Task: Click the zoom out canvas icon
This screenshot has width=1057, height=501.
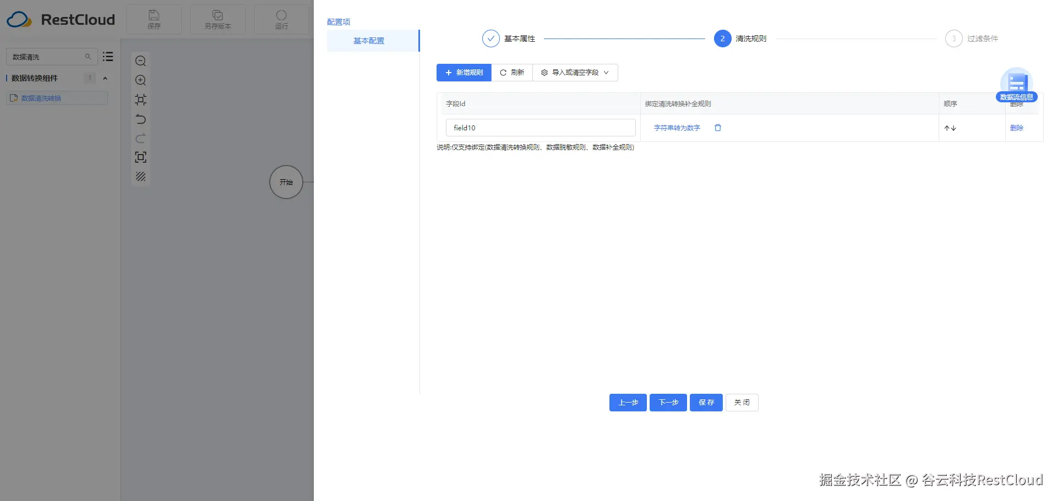Action: click(x=141, y=61)
